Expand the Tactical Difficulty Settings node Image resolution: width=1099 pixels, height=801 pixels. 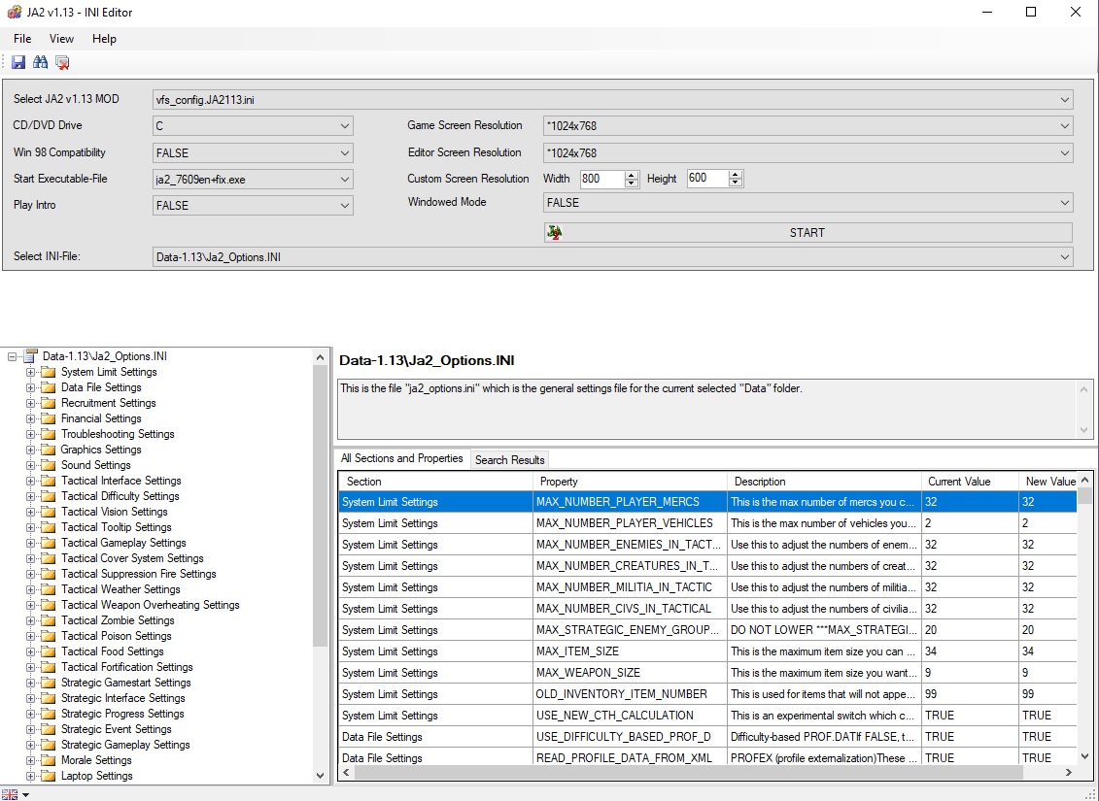30,496
